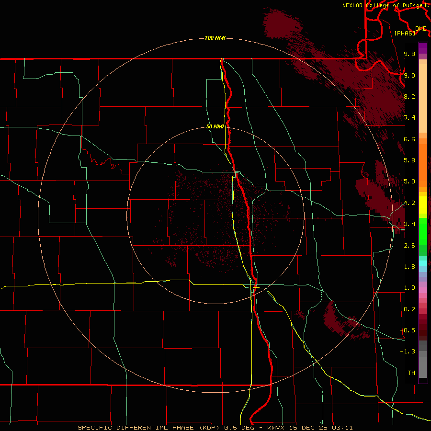Click the 1.8 value on the scale
431x431 pixels.
click(409, 267)
